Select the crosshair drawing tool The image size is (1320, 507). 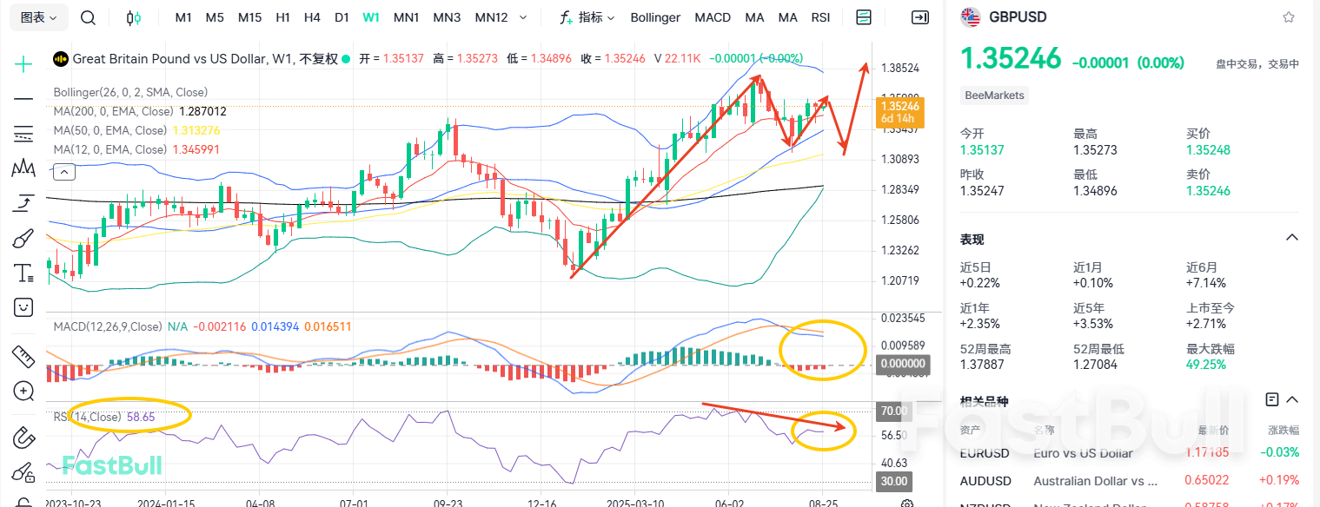point(23,63)
